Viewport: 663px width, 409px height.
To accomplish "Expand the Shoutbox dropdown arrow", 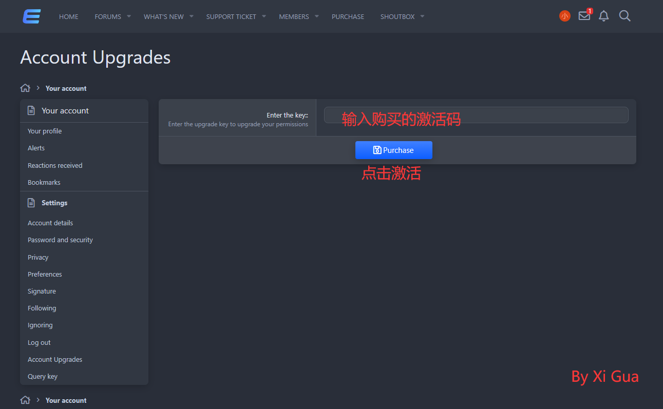I will tap(422, 16).
